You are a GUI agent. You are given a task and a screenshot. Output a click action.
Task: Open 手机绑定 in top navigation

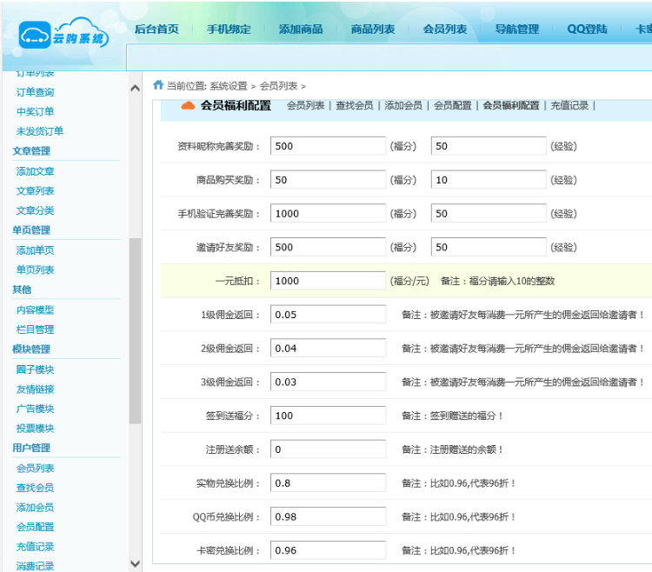pyautogui.click(x=229, y=29)
